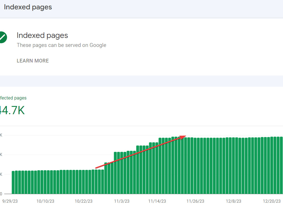Click the large 'Indexed pages' card heading
Viewport: 283px width, 212px height.
pos(42,35)
